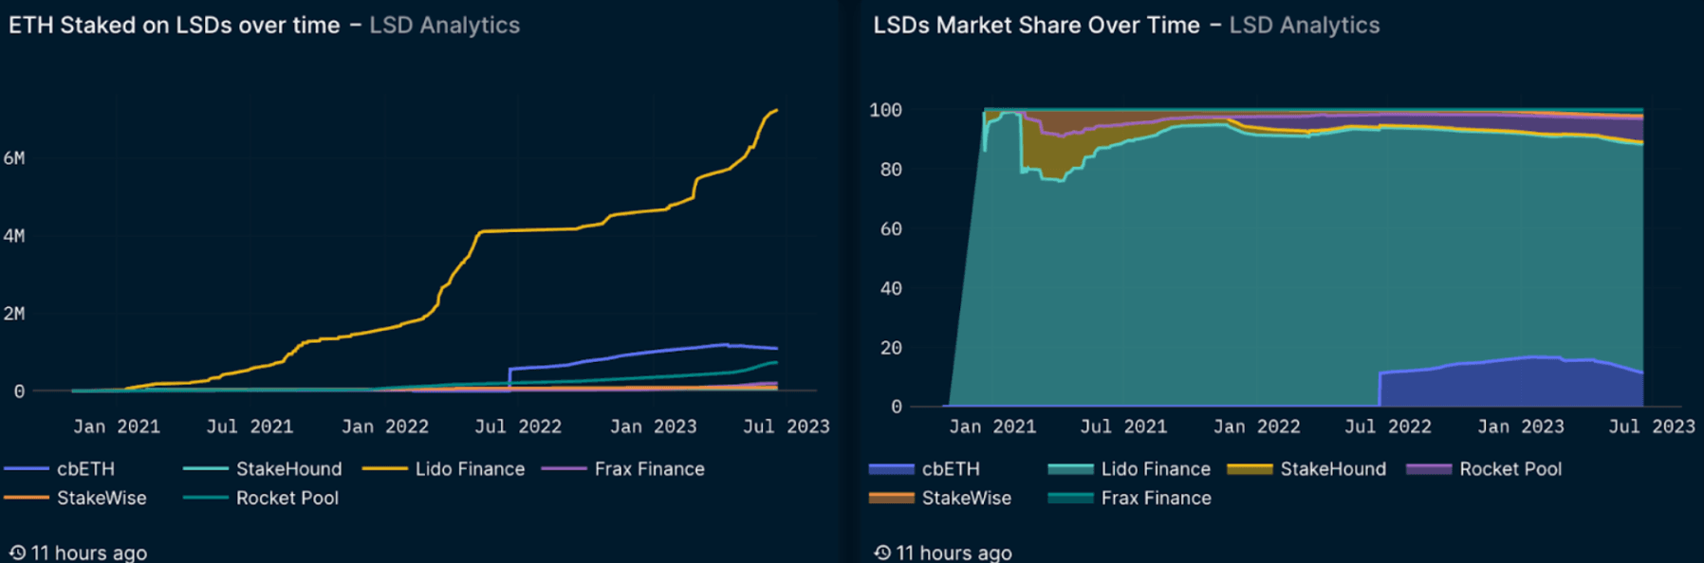Screen dimensions: 1704x563
Task: Click 'Jul 2022' label on ETH Staked x-axis
Action: coord(518,427)
